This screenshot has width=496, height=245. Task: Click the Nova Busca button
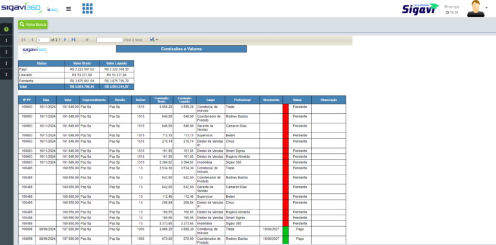click(x=33, y=25)
